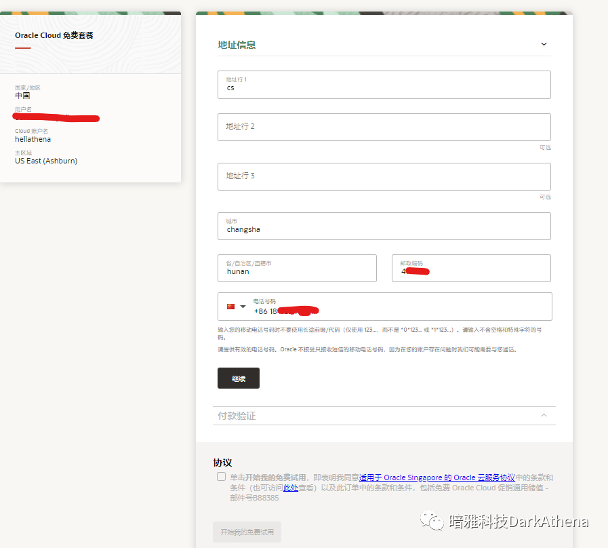Click the hellathena cloud account name
Viewport: 608px width, 548px height.
pyautogui.click(x=33, y=139)
